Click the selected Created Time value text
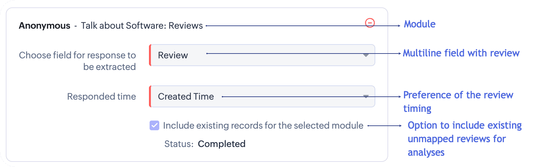The height and width of the screenshot is (167, 550). click(x=186, y=96)
